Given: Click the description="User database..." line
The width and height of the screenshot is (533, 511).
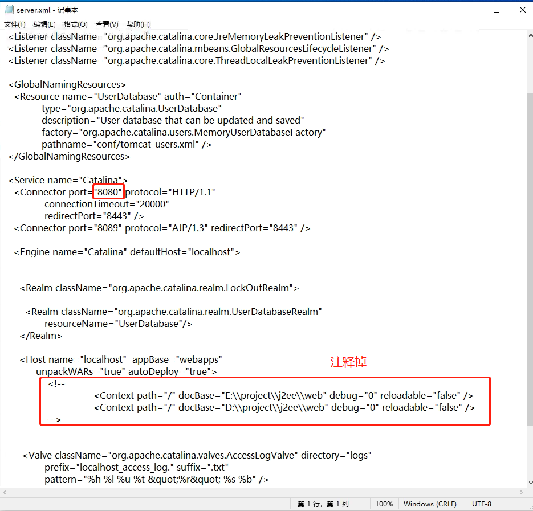Looking at the screenshot, I should [173, 120].
